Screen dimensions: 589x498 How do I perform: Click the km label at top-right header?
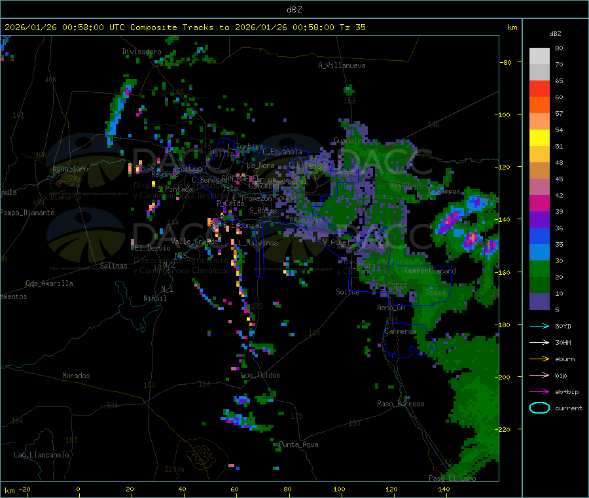tap(512, 27)
